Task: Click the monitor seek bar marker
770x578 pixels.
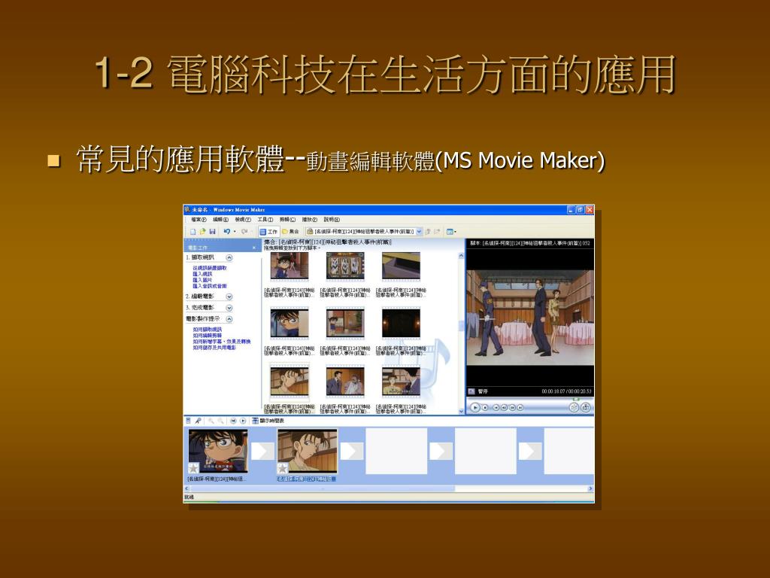Action: [577, 399]
